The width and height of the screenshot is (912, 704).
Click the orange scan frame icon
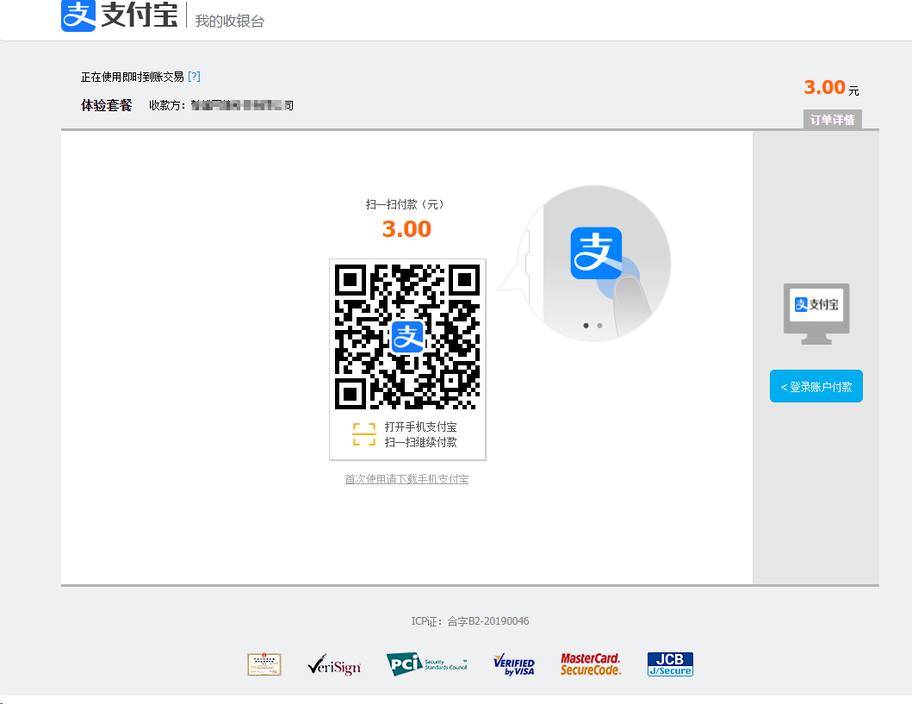tap(364, 434)
